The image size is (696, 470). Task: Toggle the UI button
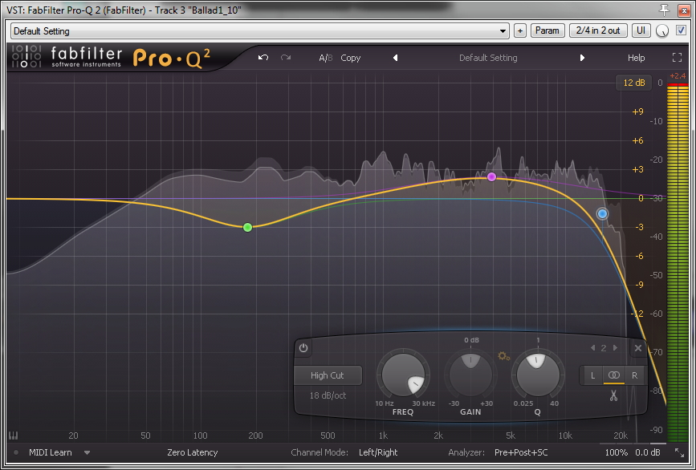click(x=641, y=30)
